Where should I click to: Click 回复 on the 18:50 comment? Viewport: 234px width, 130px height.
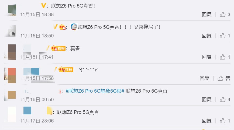[x=207, y=36]
